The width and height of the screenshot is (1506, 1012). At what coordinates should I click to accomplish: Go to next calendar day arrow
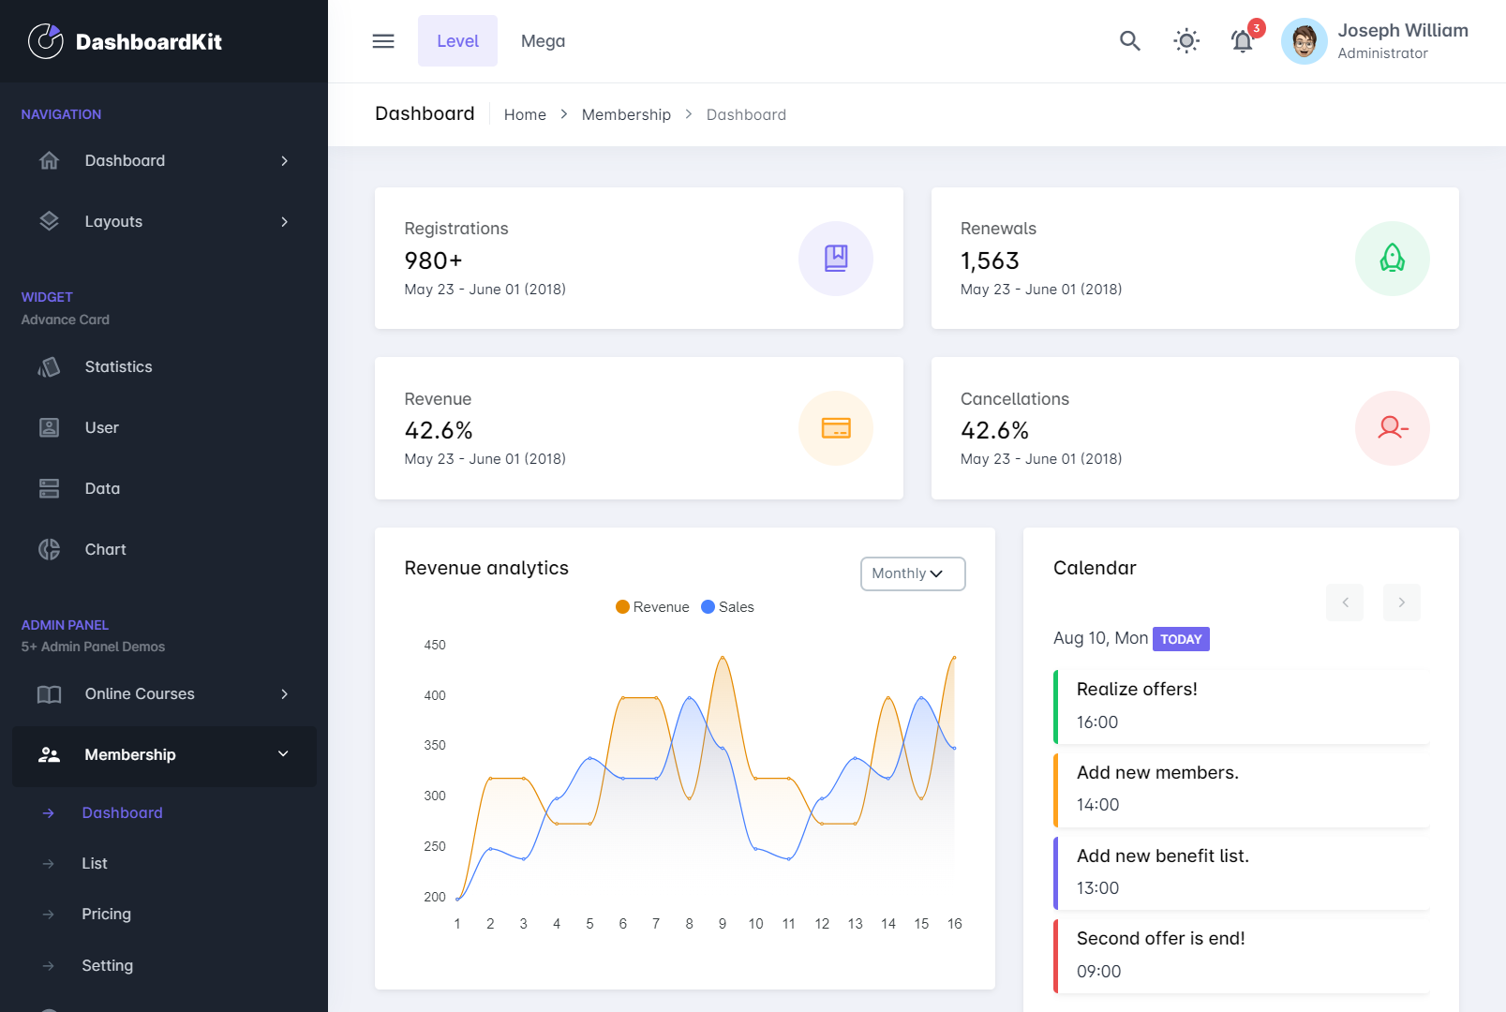[1401, 603]
